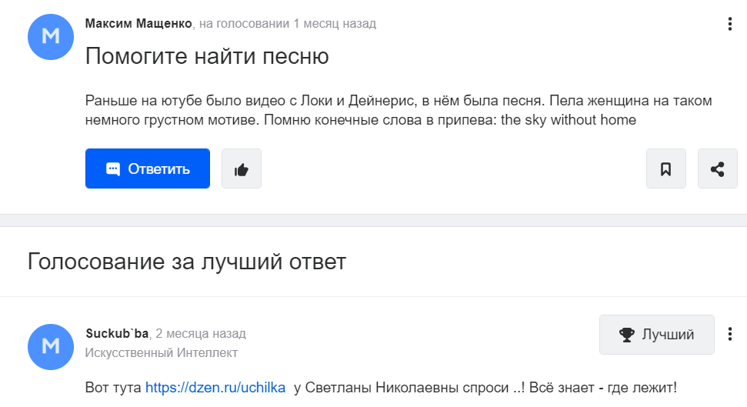Share the question via share icon
The height and width of the screenshot is (407, 747).
tap(718, 168)
